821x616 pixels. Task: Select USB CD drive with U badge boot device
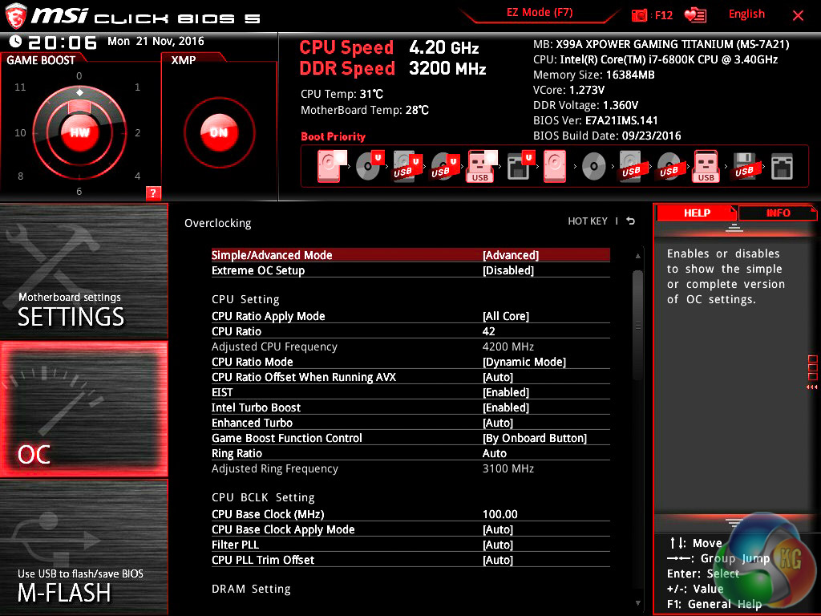(x=445, y=166)
